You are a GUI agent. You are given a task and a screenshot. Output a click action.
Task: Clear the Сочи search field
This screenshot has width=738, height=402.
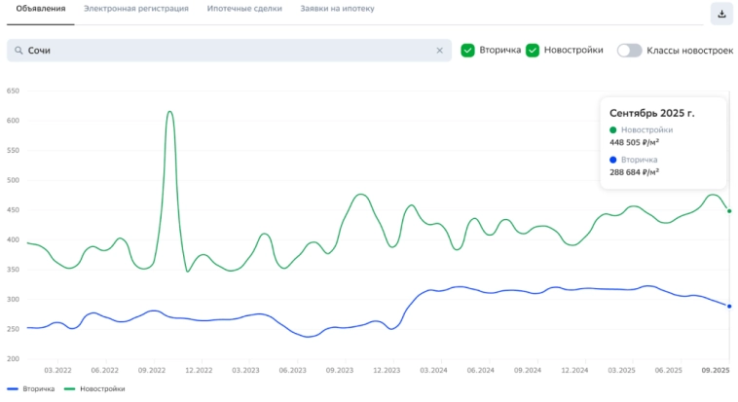pos(439,51)
